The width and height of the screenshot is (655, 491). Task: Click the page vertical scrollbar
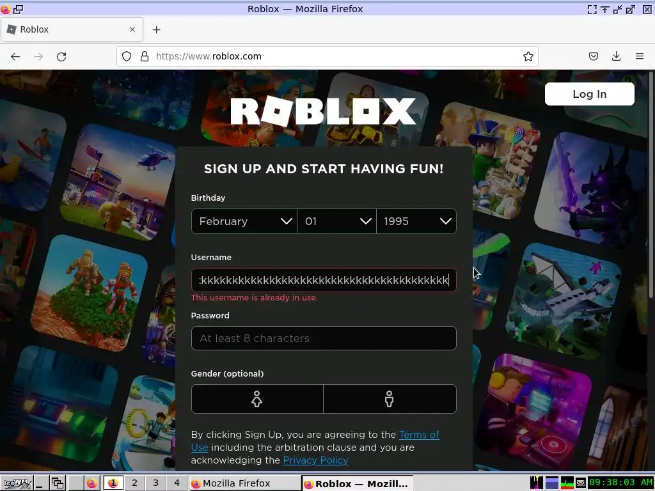point(651,183)
